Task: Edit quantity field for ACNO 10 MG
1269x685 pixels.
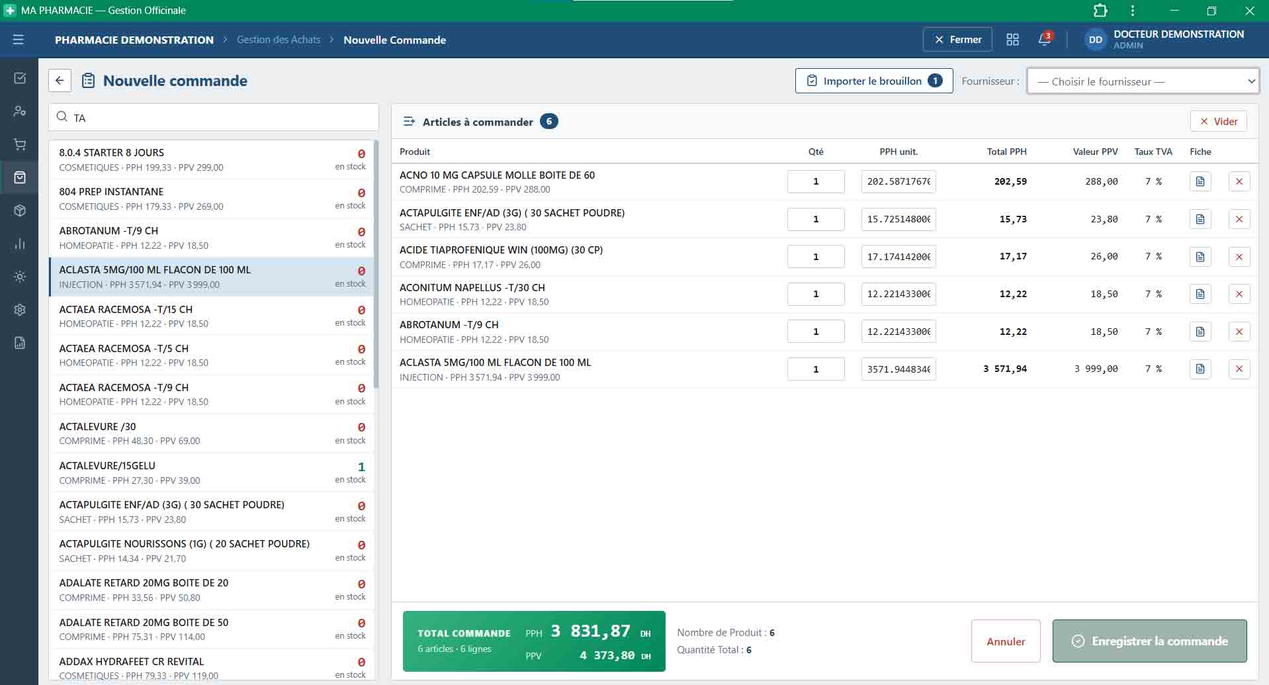Action: [x=816, y=181]
